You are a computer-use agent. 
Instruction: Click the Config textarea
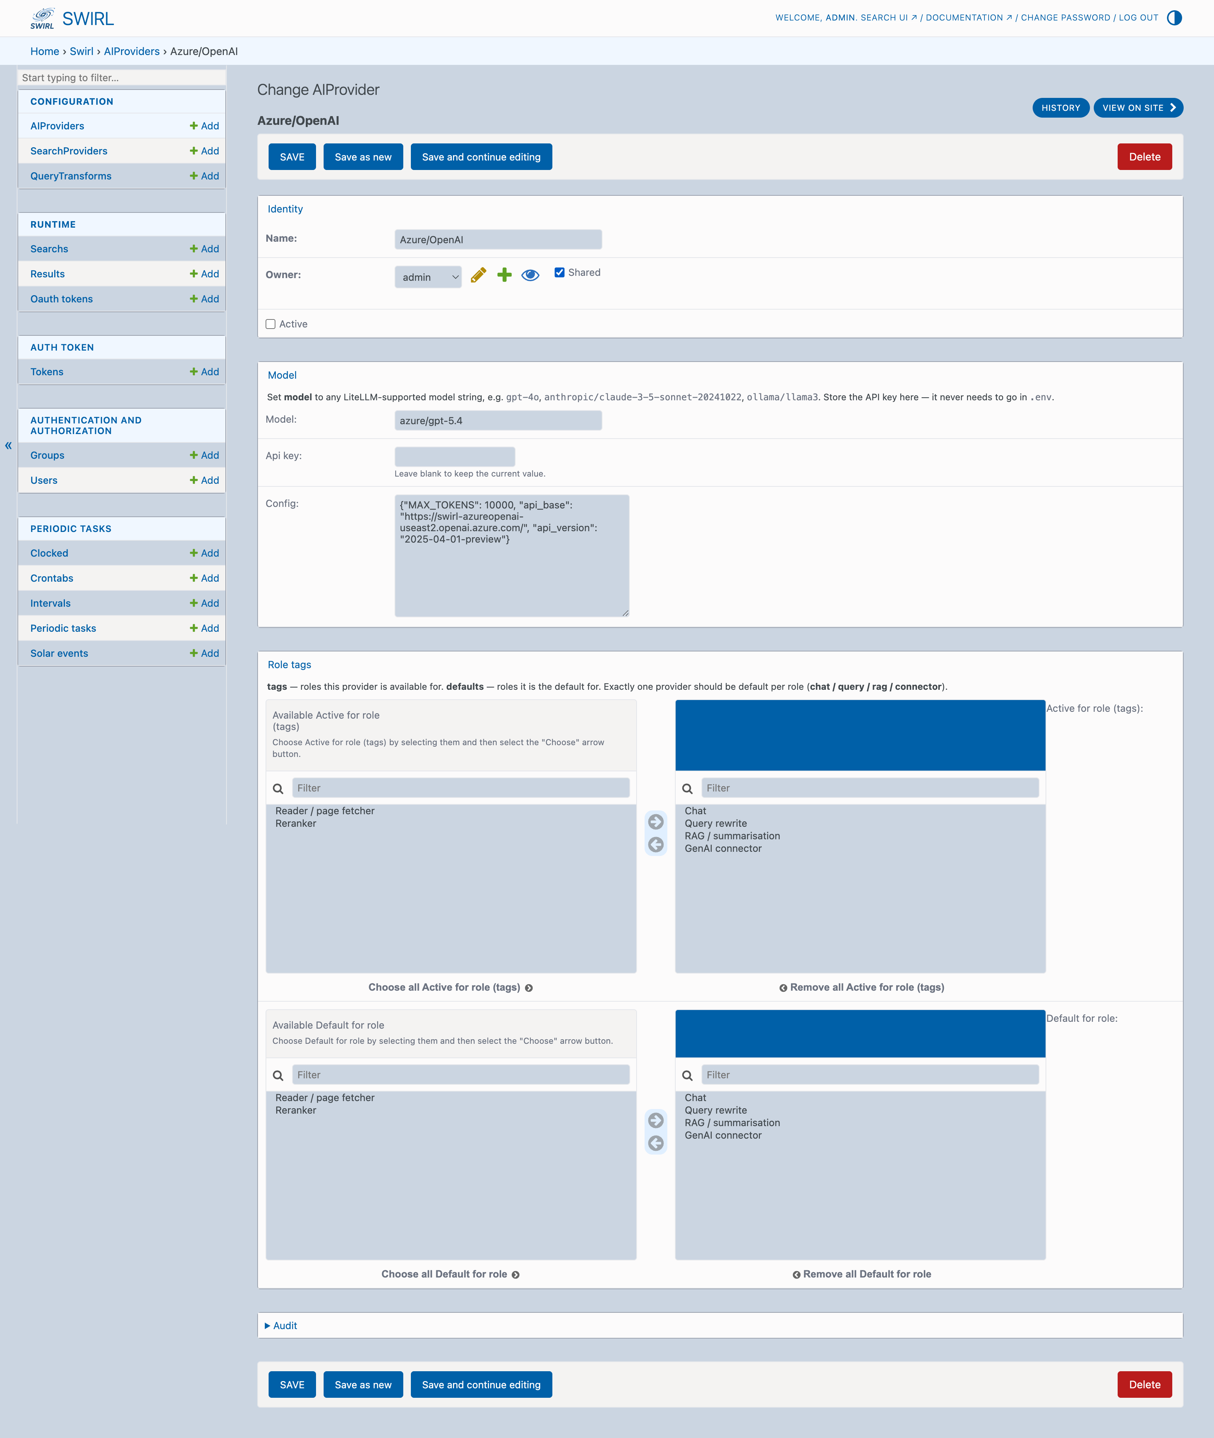pos(512,555)
